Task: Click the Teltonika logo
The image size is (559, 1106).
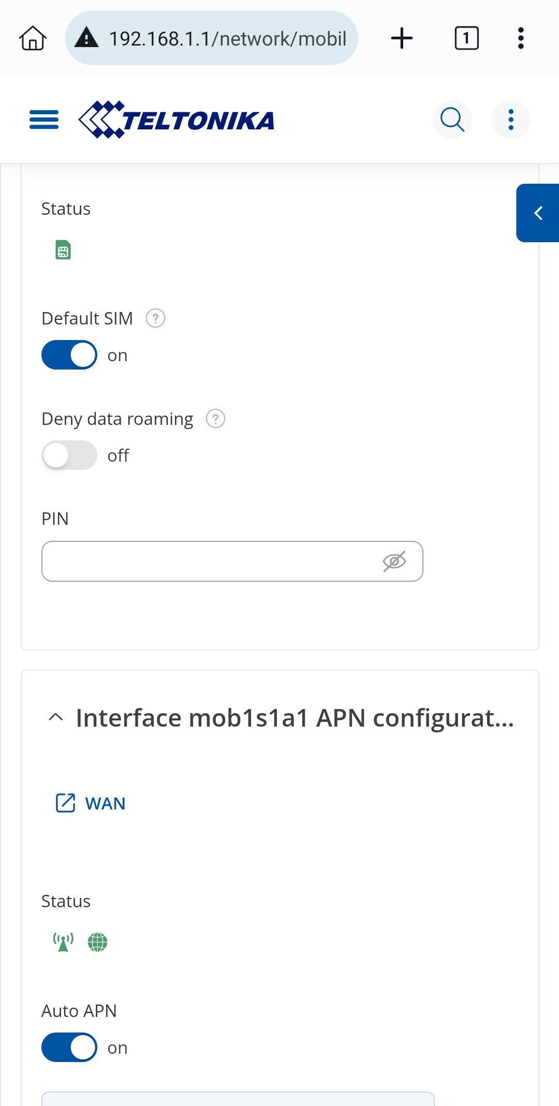Action: pyautogui.click(x=176, y=120)
